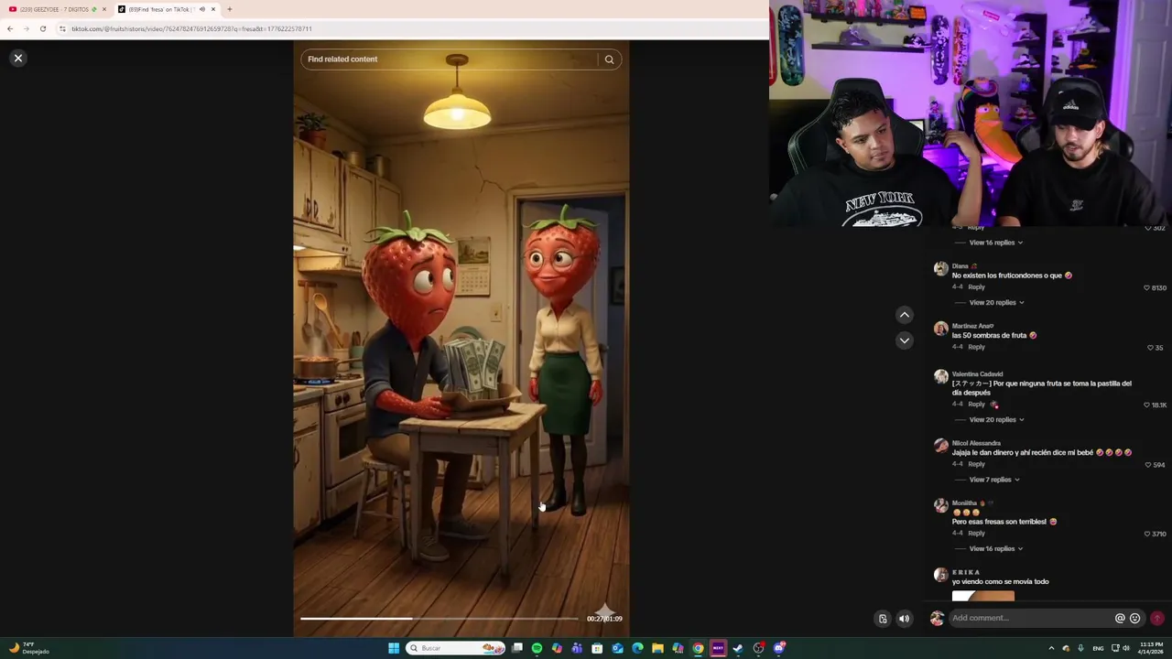Like Diana's comment with 8130 likes
1172x659 pixels.
(1146, 287)
